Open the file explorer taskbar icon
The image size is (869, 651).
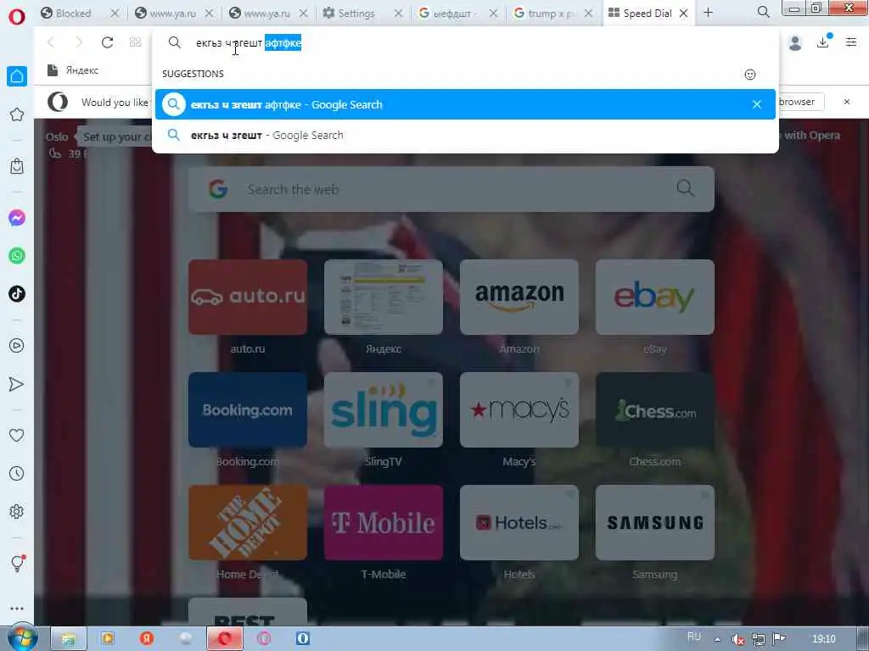(x=68, y=638)
